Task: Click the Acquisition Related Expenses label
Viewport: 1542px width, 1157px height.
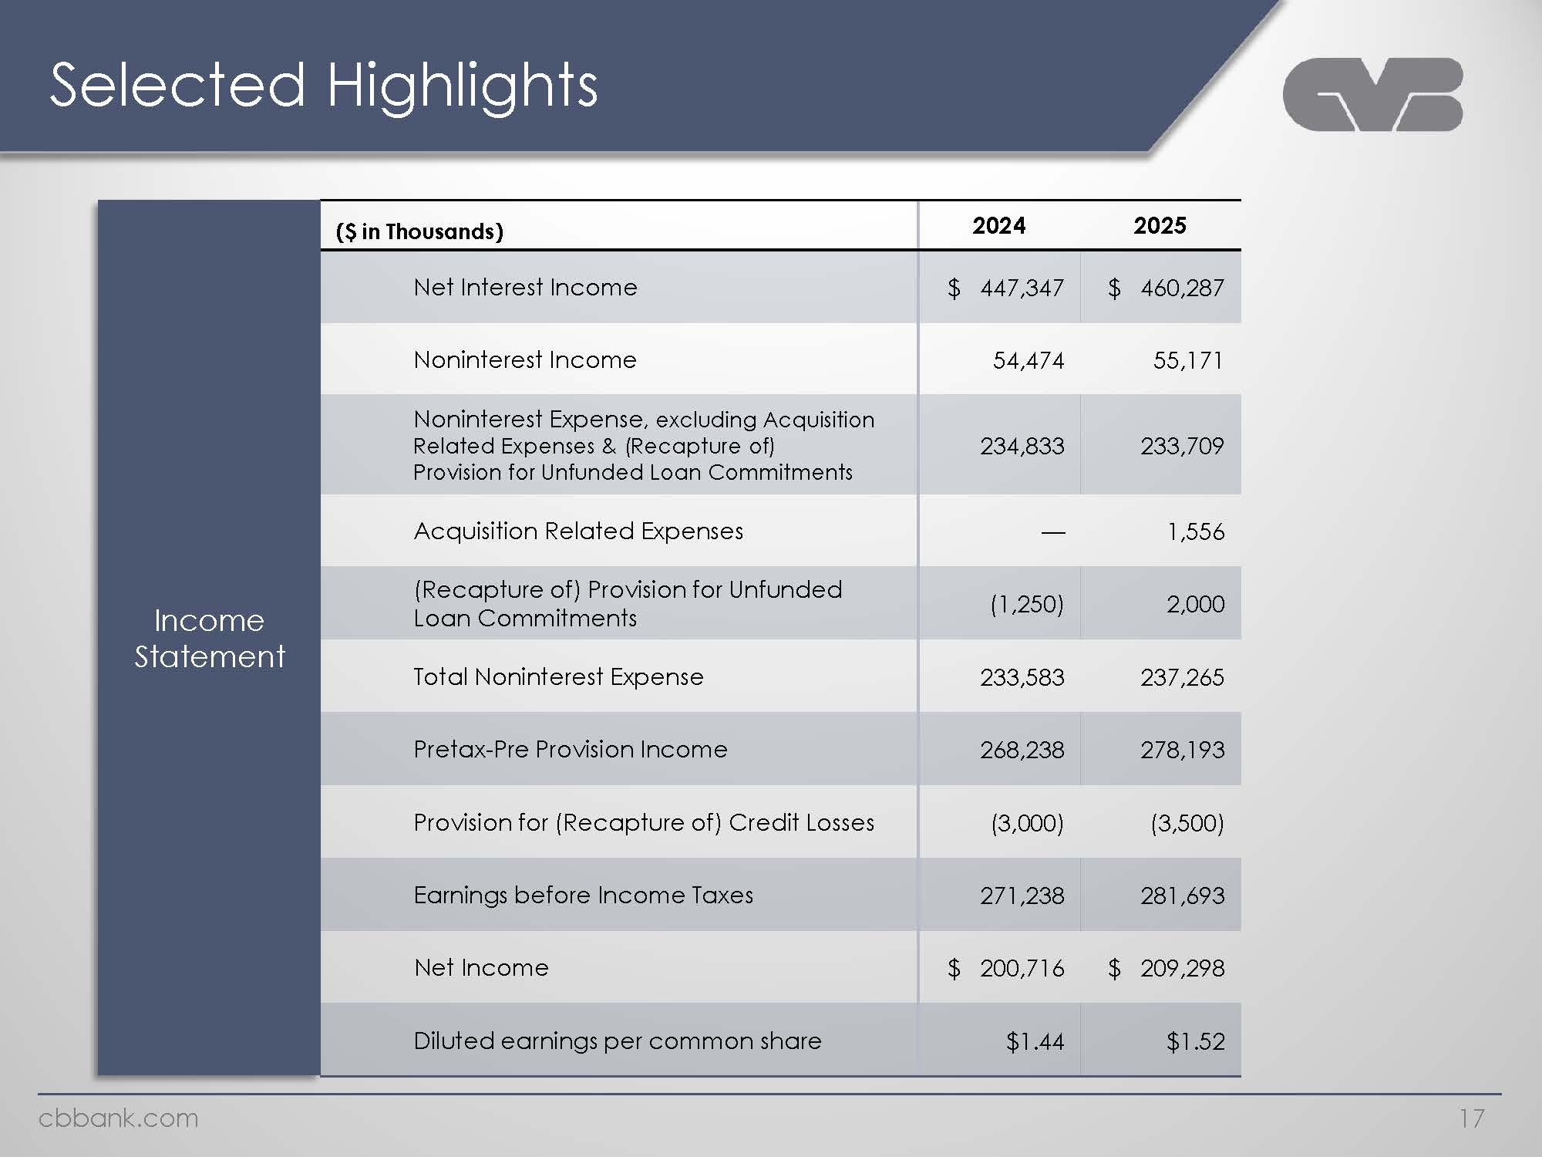Action: point(578,531)
